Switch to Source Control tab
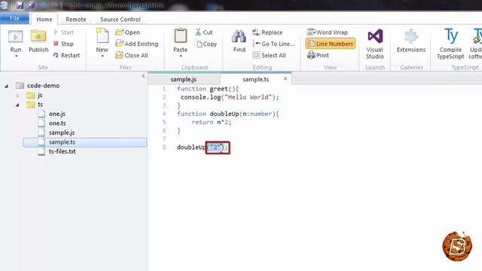Image resolution: width=482 pixels, height=271 pixels. pos(120,19)
